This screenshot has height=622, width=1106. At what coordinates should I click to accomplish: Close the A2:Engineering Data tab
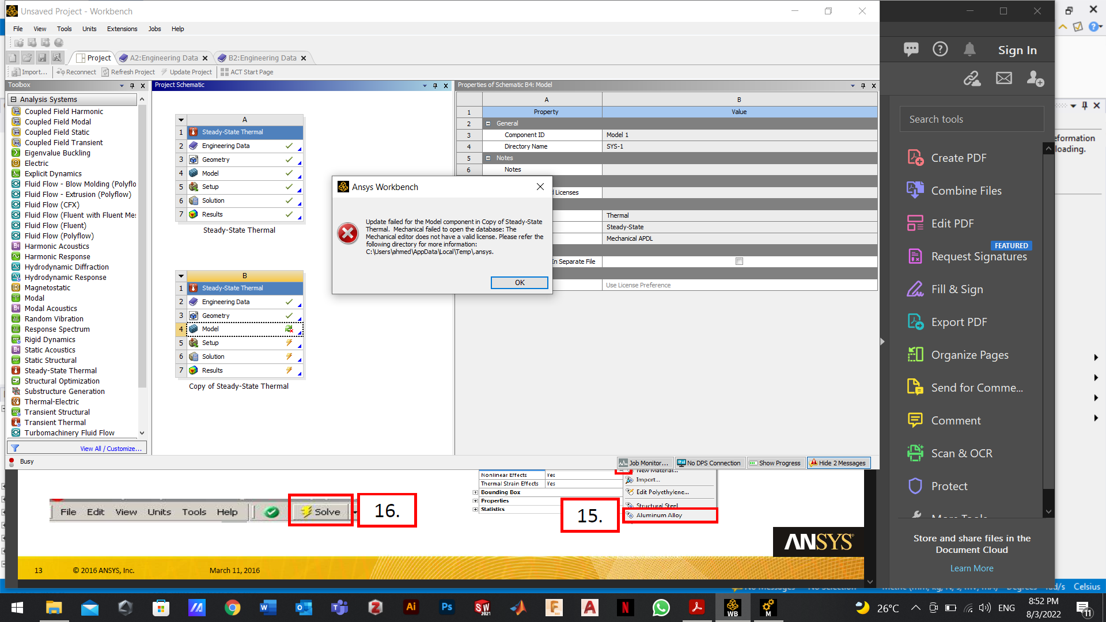pos(205,58)
